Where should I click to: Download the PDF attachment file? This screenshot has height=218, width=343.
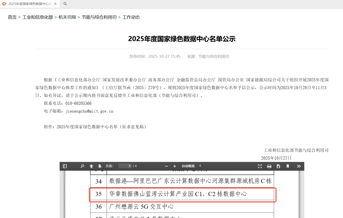(x=278, y=166)
